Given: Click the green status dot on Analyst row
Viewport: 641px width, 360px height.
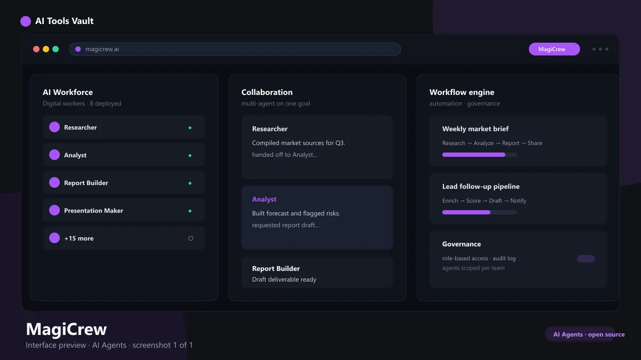Looking at the screenshot, I should point(190,155).
